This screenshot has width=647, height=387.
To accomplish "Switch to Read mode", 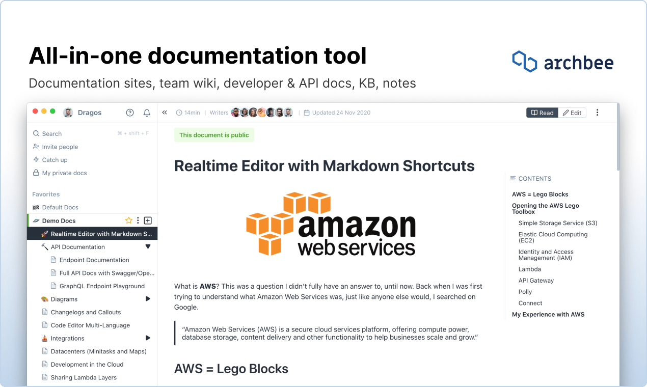I will tap(542, 113).
